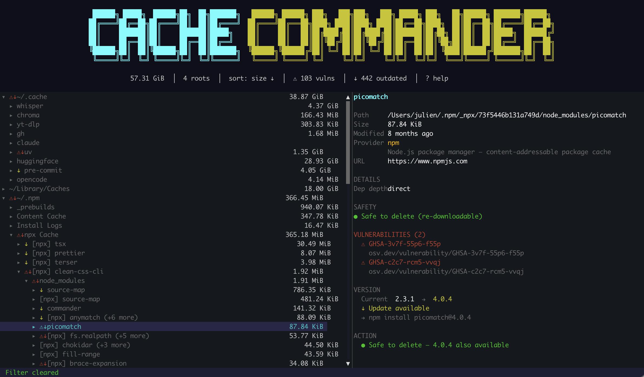Click the down arrow beside 442 outdated

coord(356,78)
